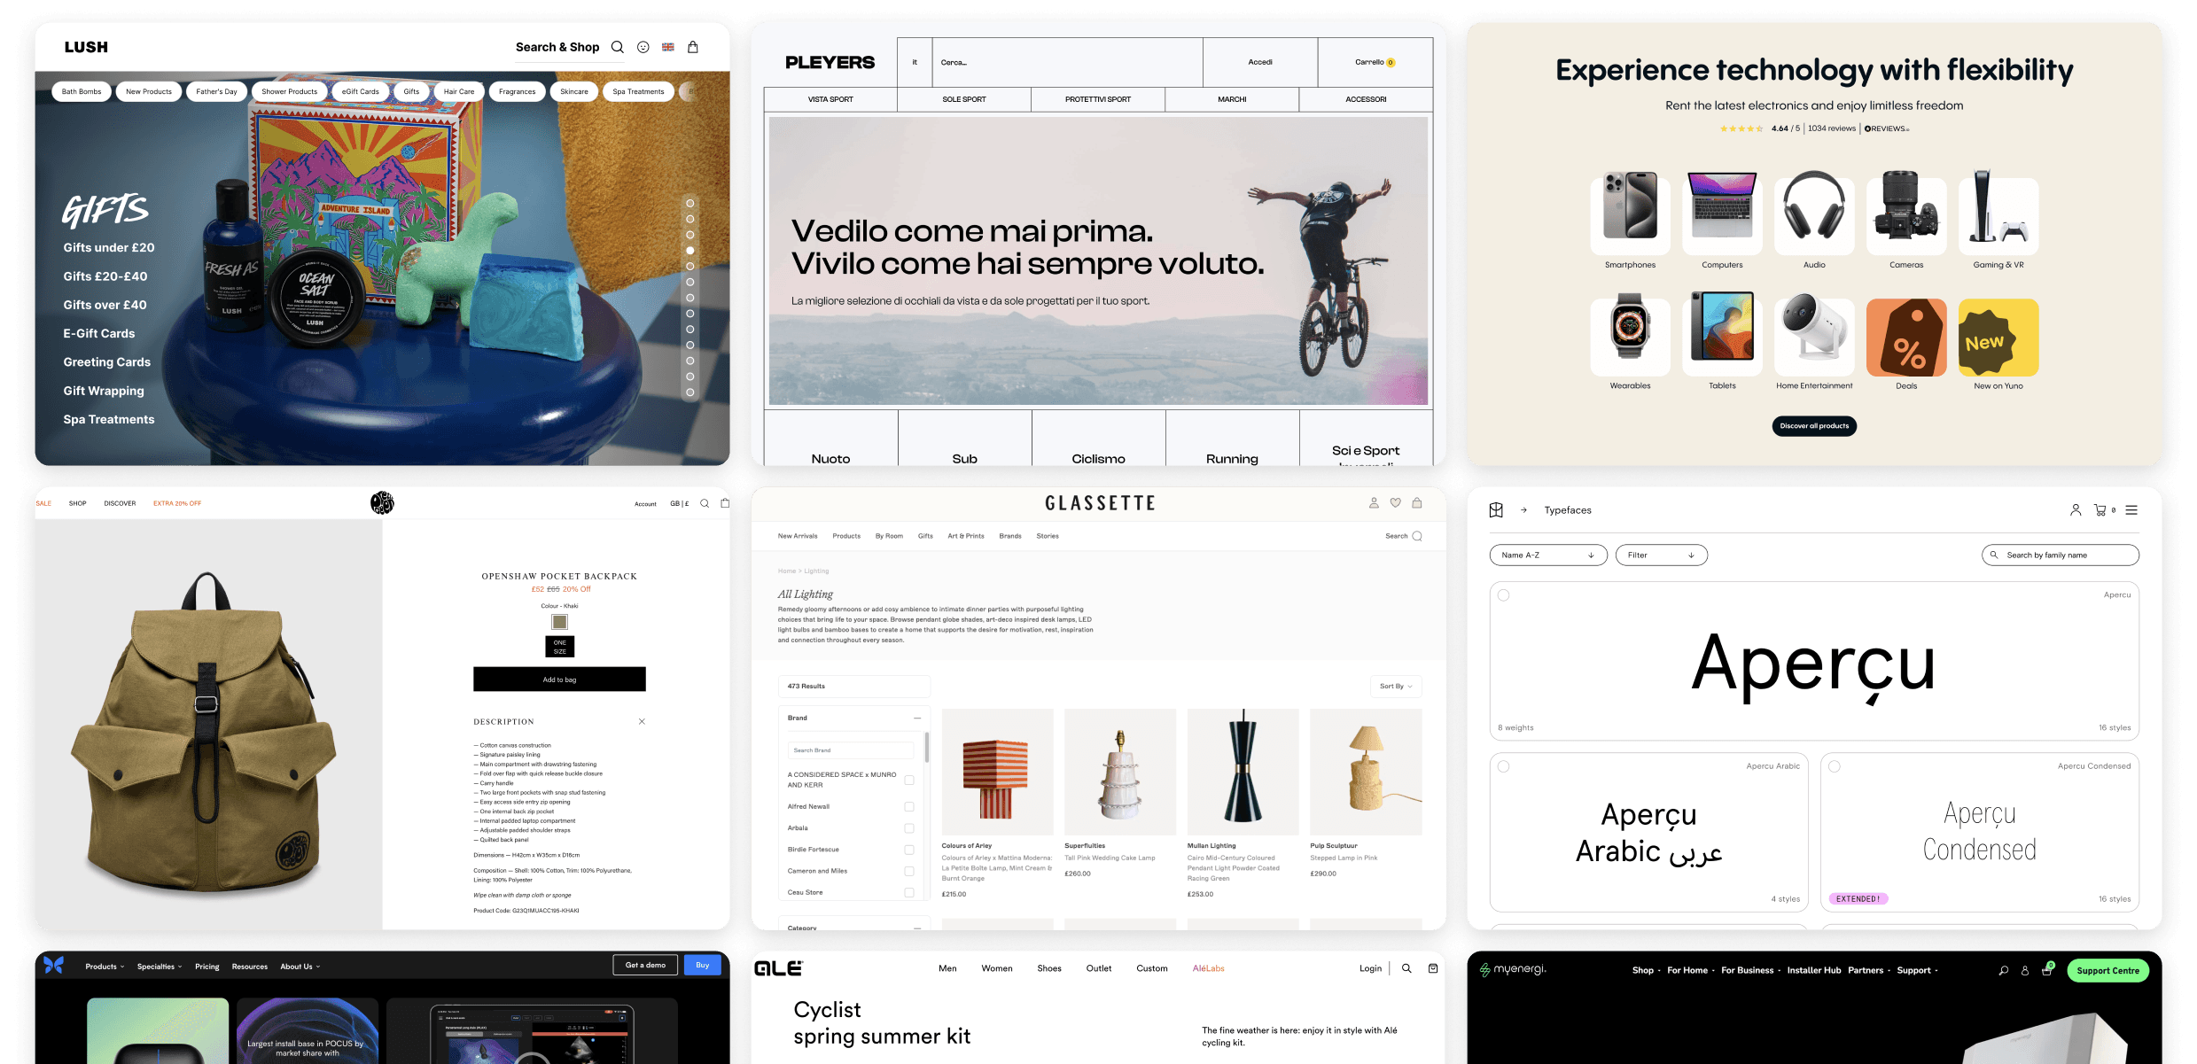Check the Ceau Store brand checkbox
2197x1064 pixels.
[908, 892]
